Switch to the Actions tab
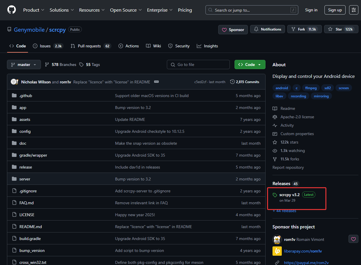361x265 pixels. pos(129,46)
